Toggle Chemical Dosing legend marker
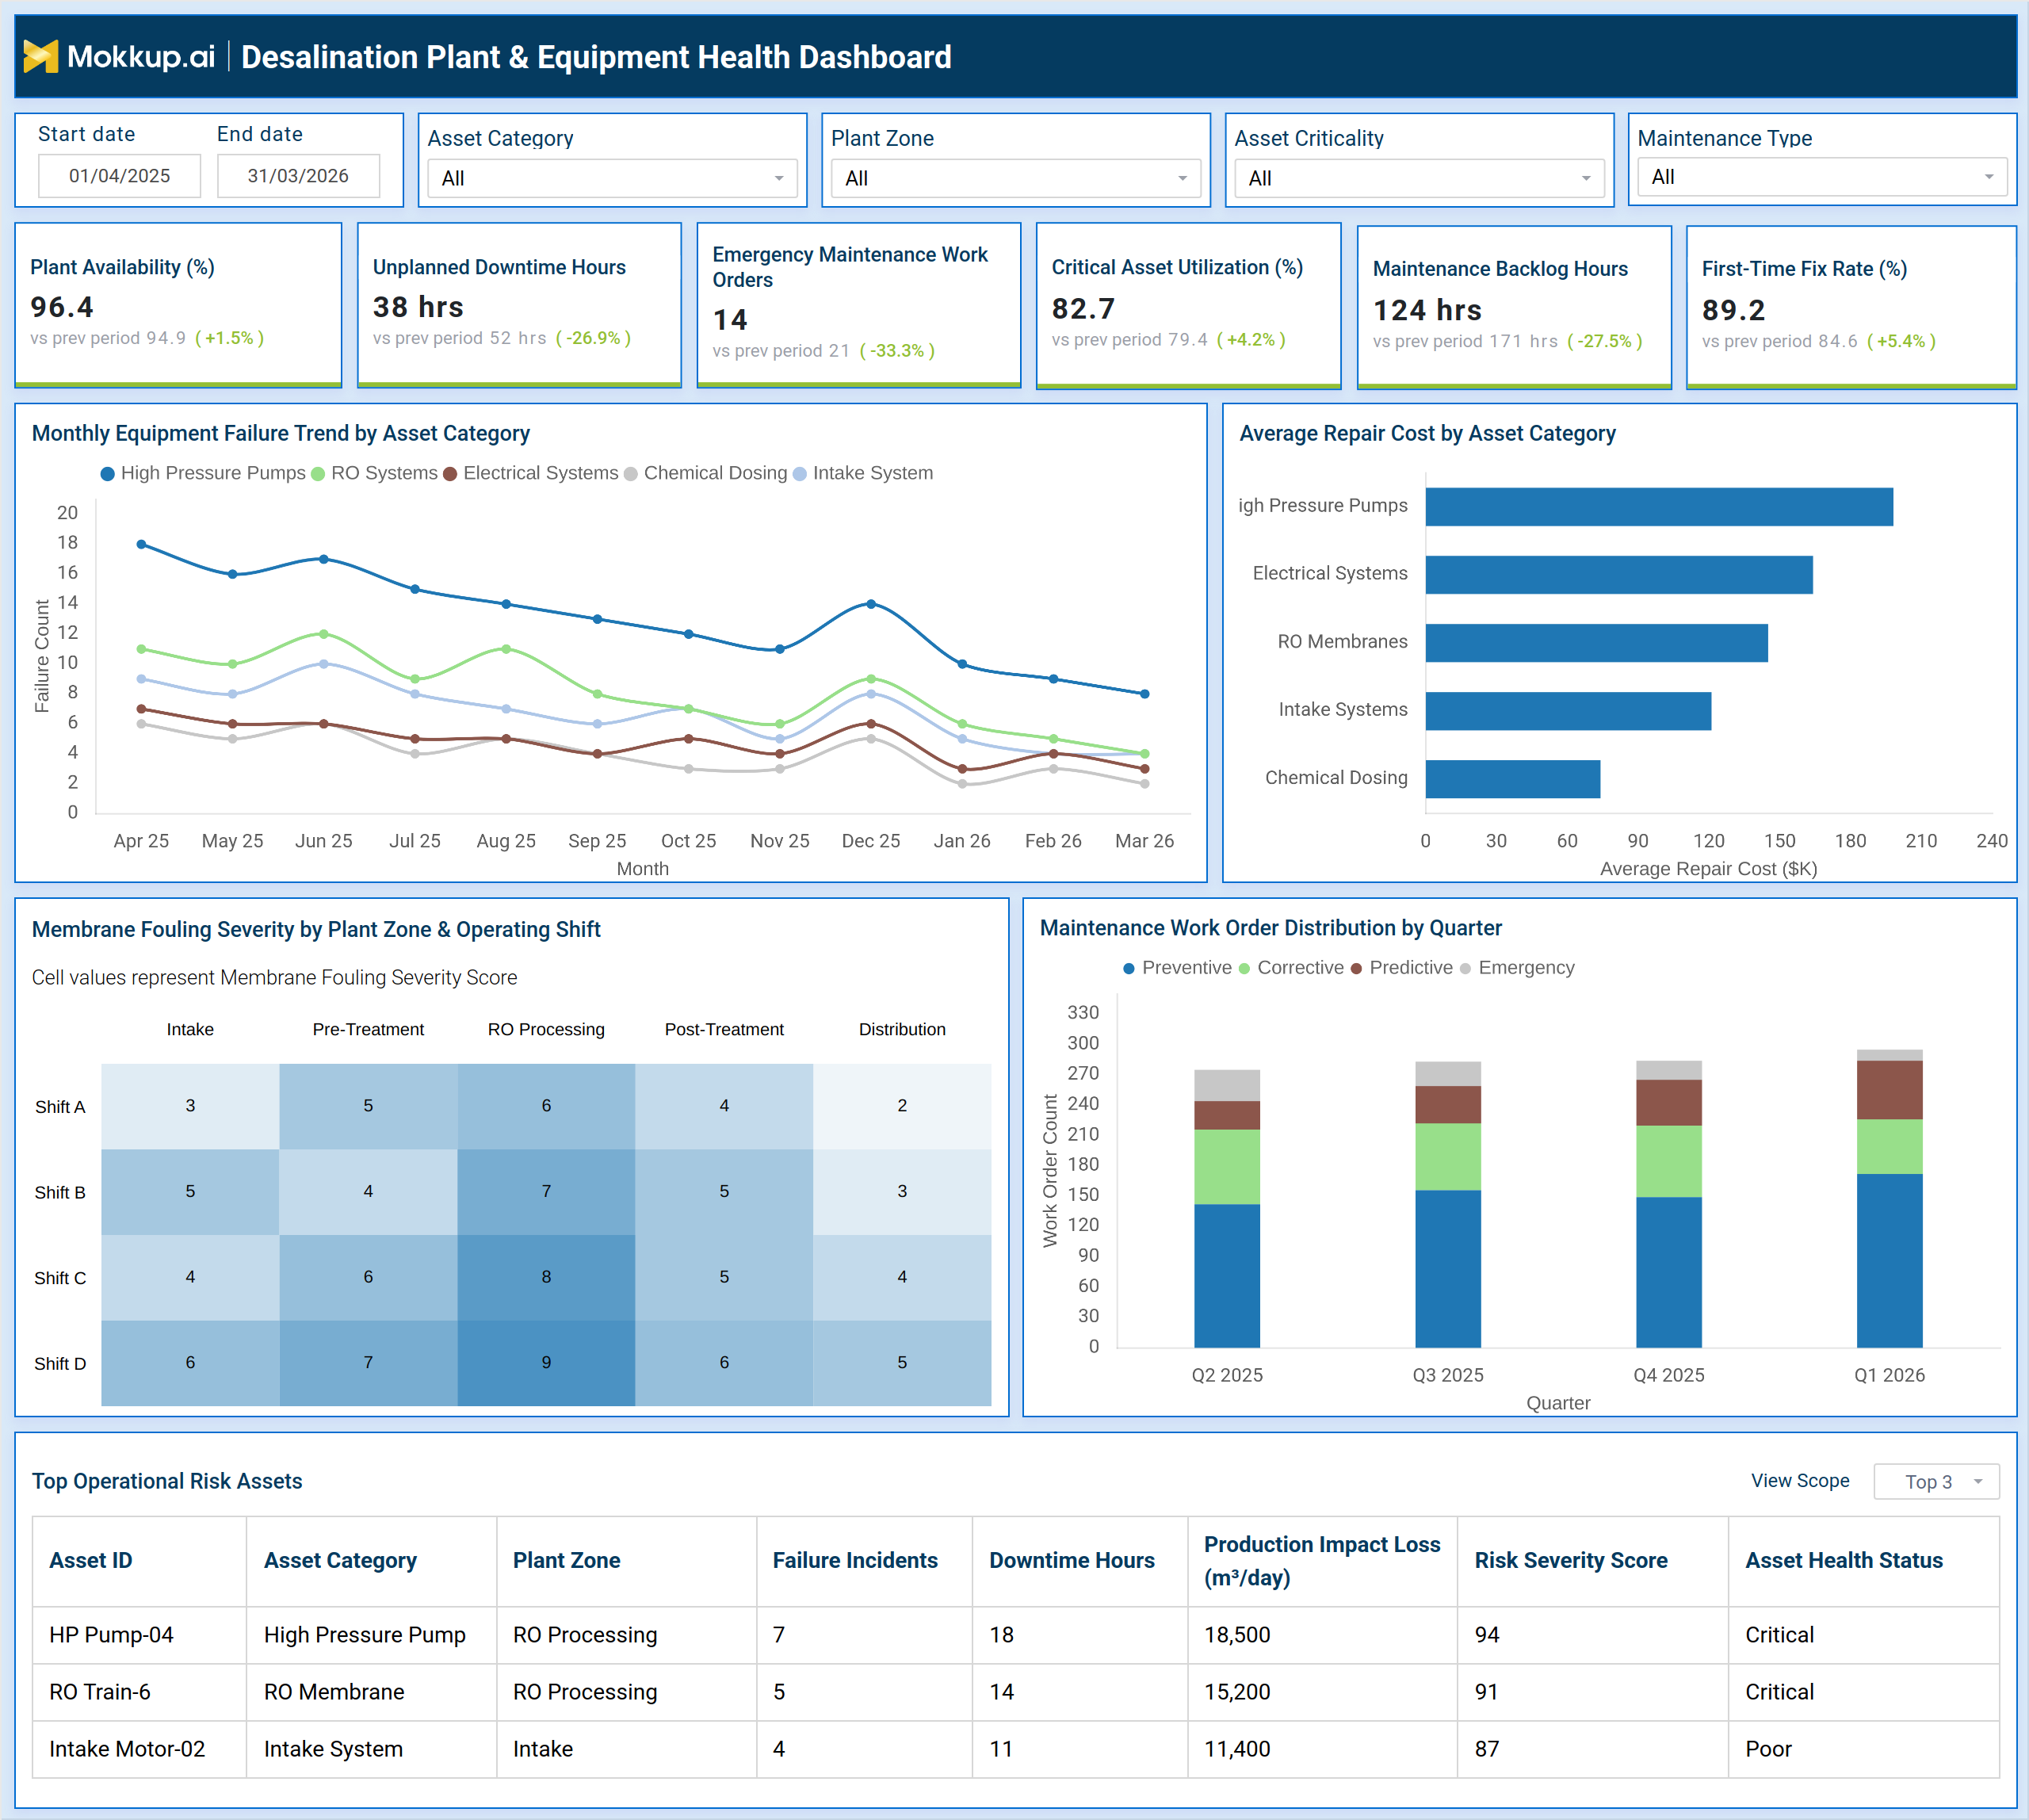 tap(631, 474)
